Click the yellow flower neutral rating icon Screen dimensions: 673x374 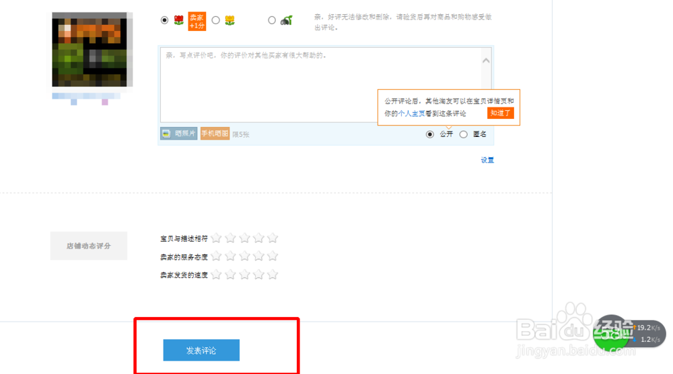point(230,20)
